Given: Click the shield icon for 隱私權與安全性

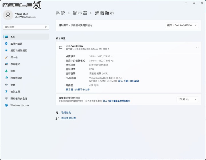Looking at the screenshot, I should click(6, 98).
